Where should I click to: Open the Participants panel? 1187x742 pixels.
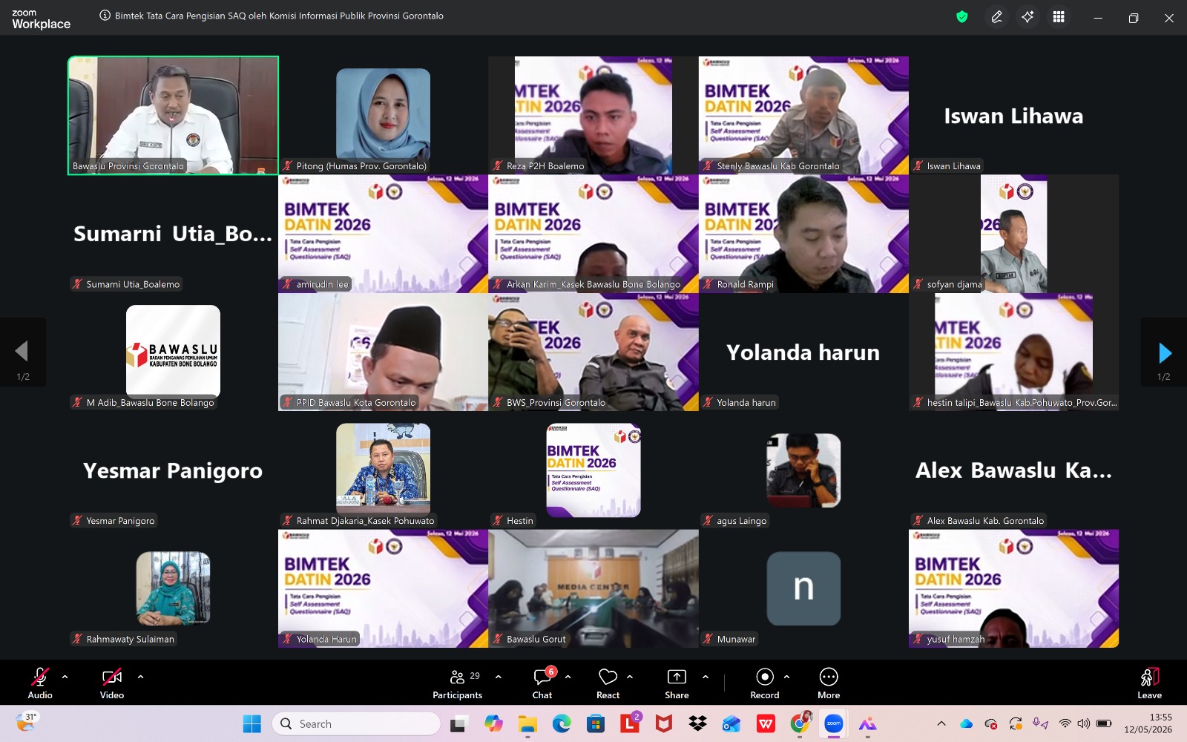click(458, 683)
